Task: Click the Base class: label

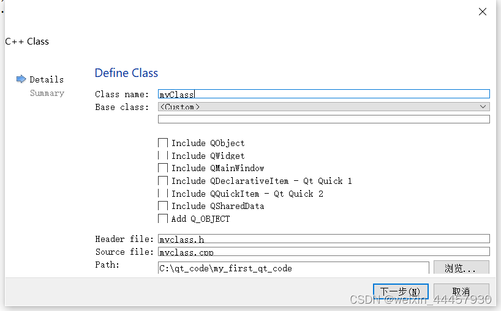Action: [122, 107]
